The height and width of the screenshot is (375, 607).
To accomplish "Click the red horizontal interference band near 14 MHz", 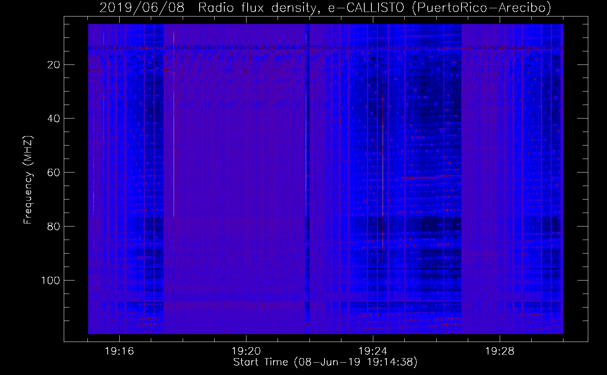I will [x=326, y=48].
